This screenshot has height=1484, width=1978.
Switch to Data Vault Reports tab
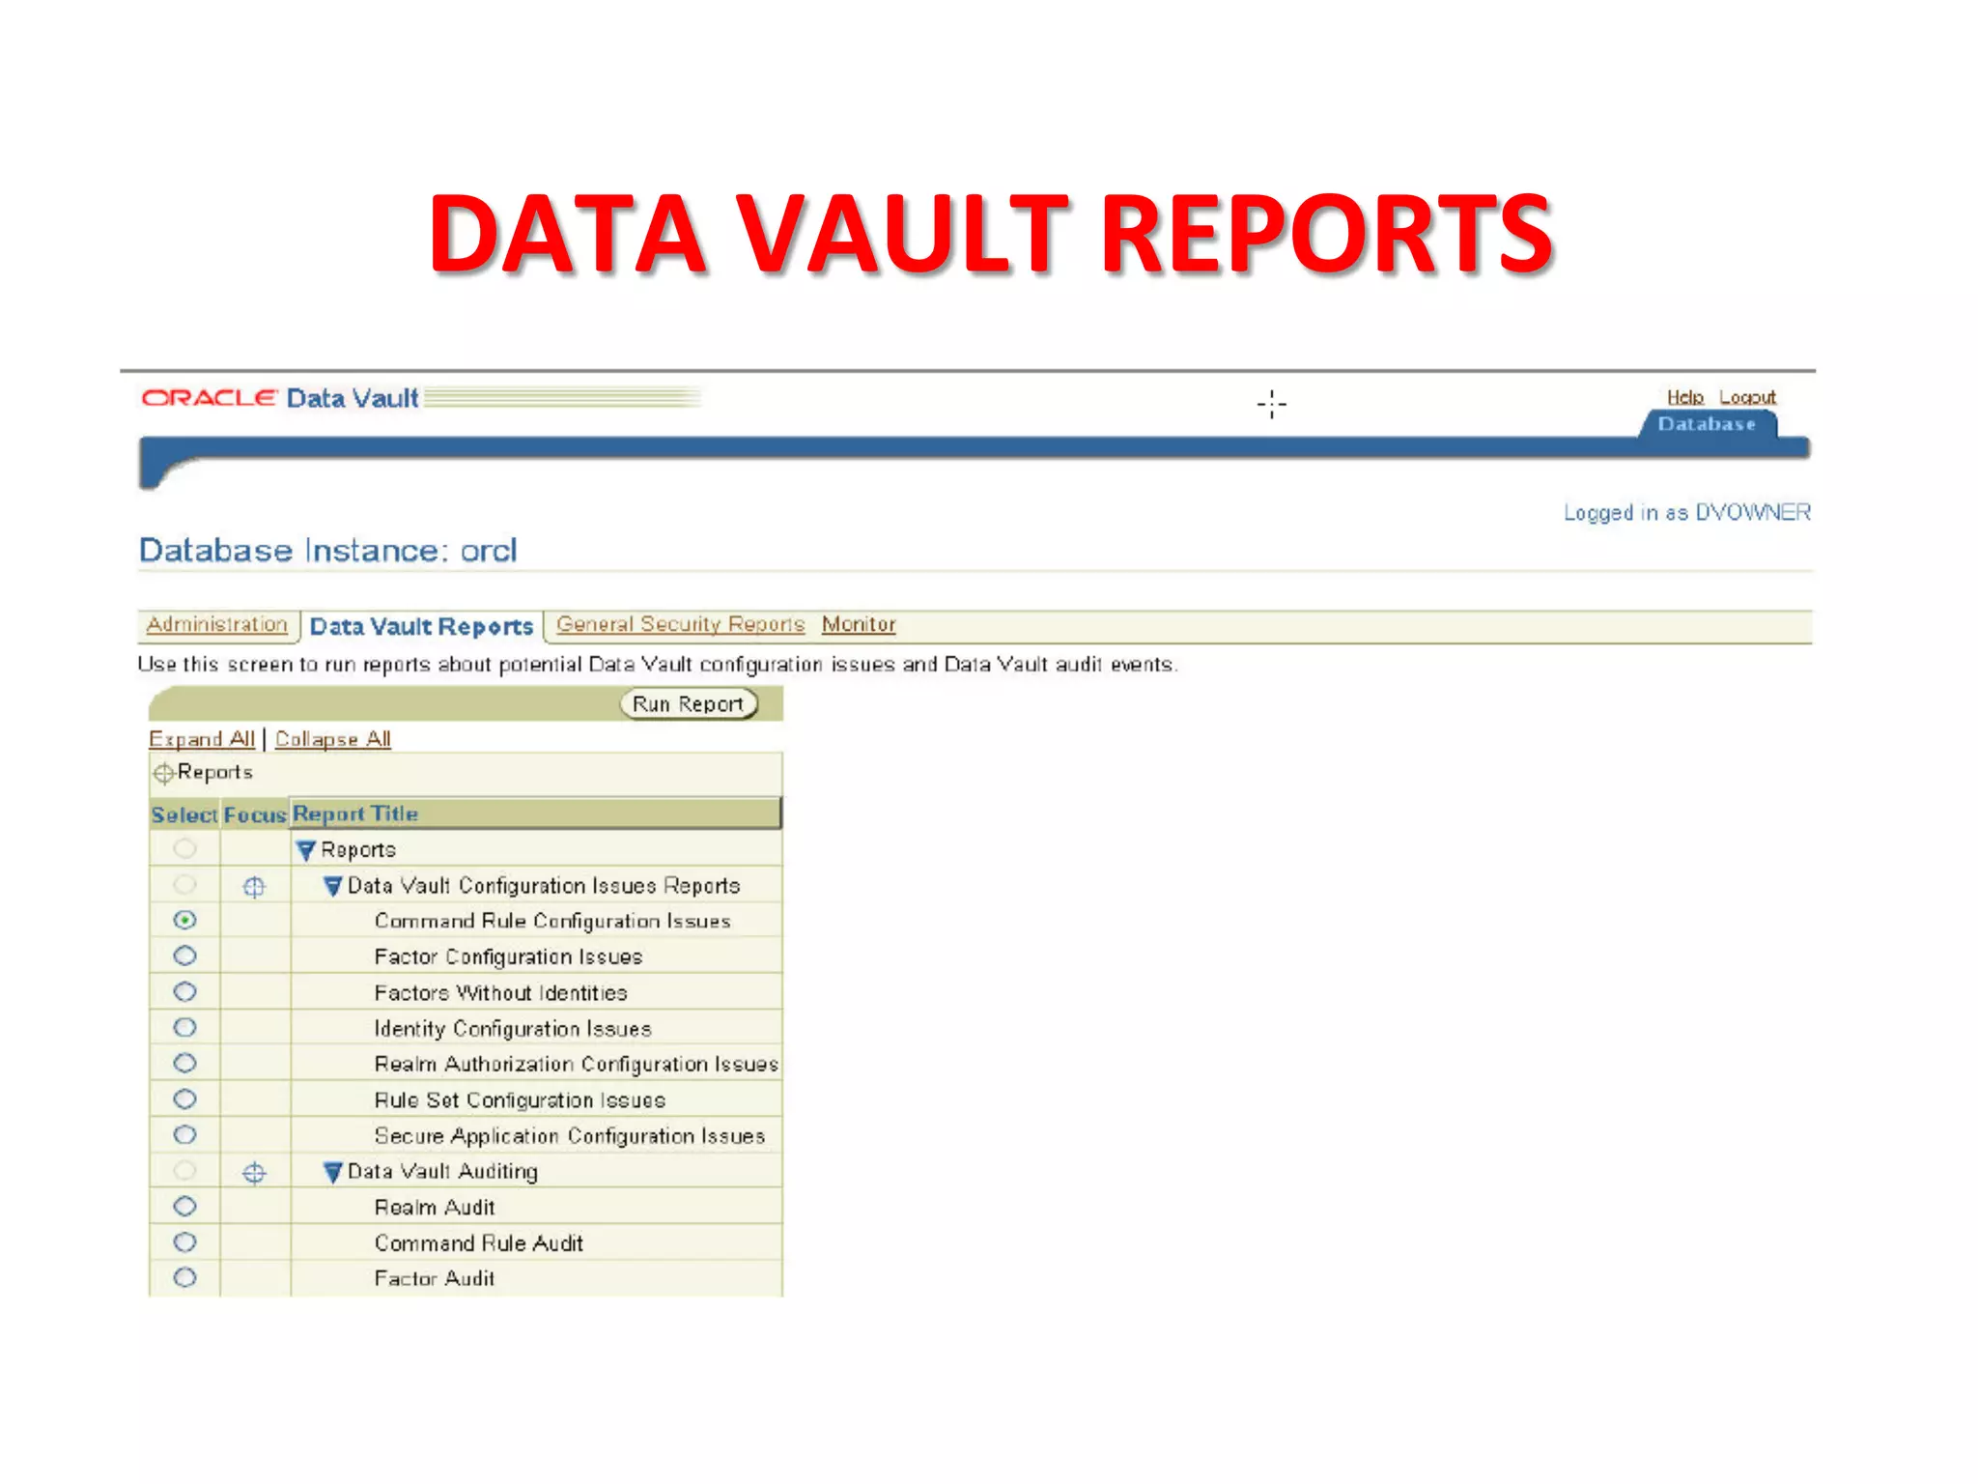(421, 626)
